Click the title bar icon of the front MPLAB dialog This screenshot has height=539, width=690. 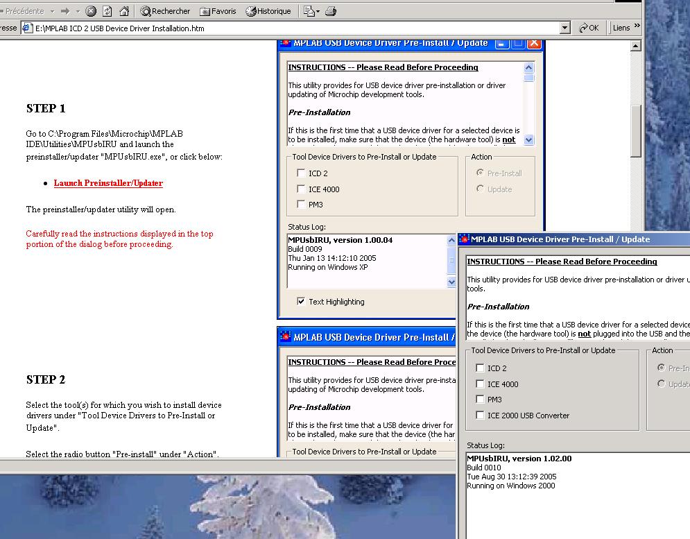(x=464, y=239)
